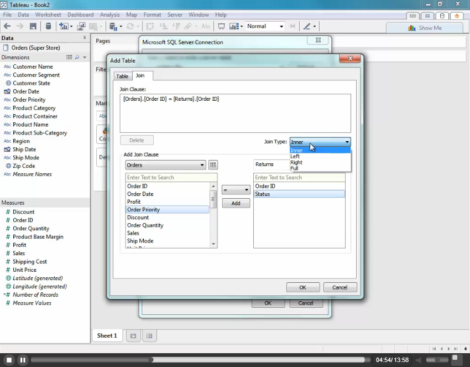The image size is (470, 367).
Task: Click the Delete join clause button
Action: pos(137,140)
